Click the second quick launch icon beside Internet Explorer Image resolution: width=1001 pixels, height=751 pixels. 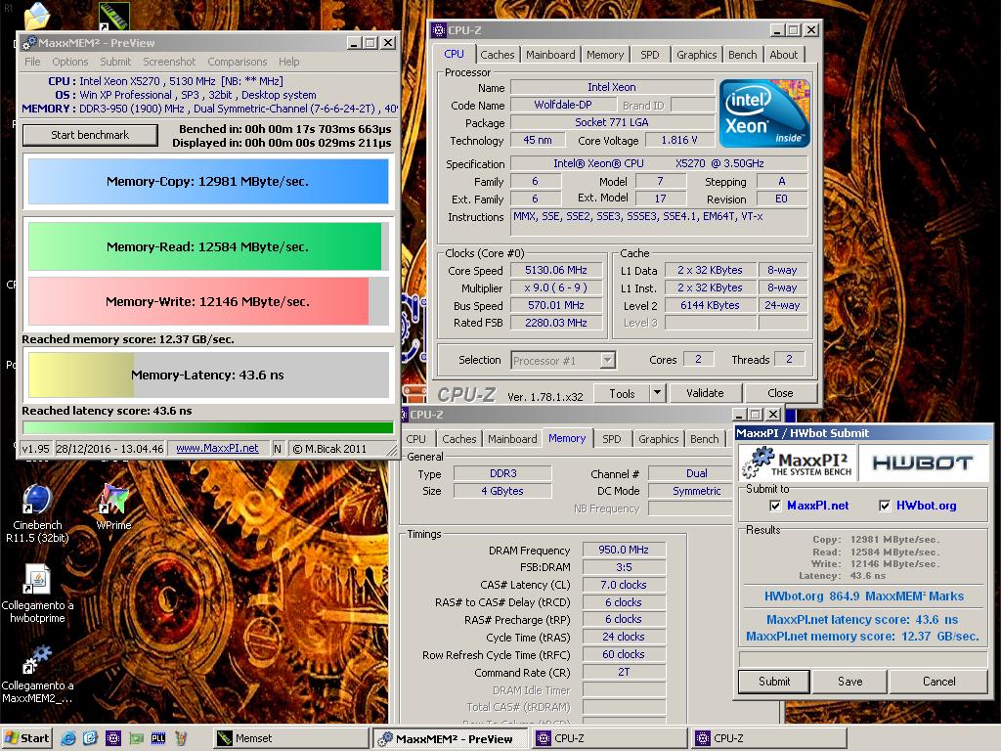(90, 738)
